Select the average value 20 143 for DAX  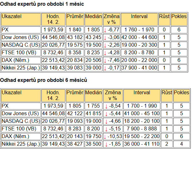pyautogui.click(x=75, y=136)
